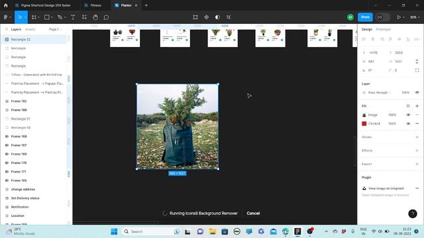Click the taskbar Search box
The image size is (424, 238).
click(x=152, y=231)
